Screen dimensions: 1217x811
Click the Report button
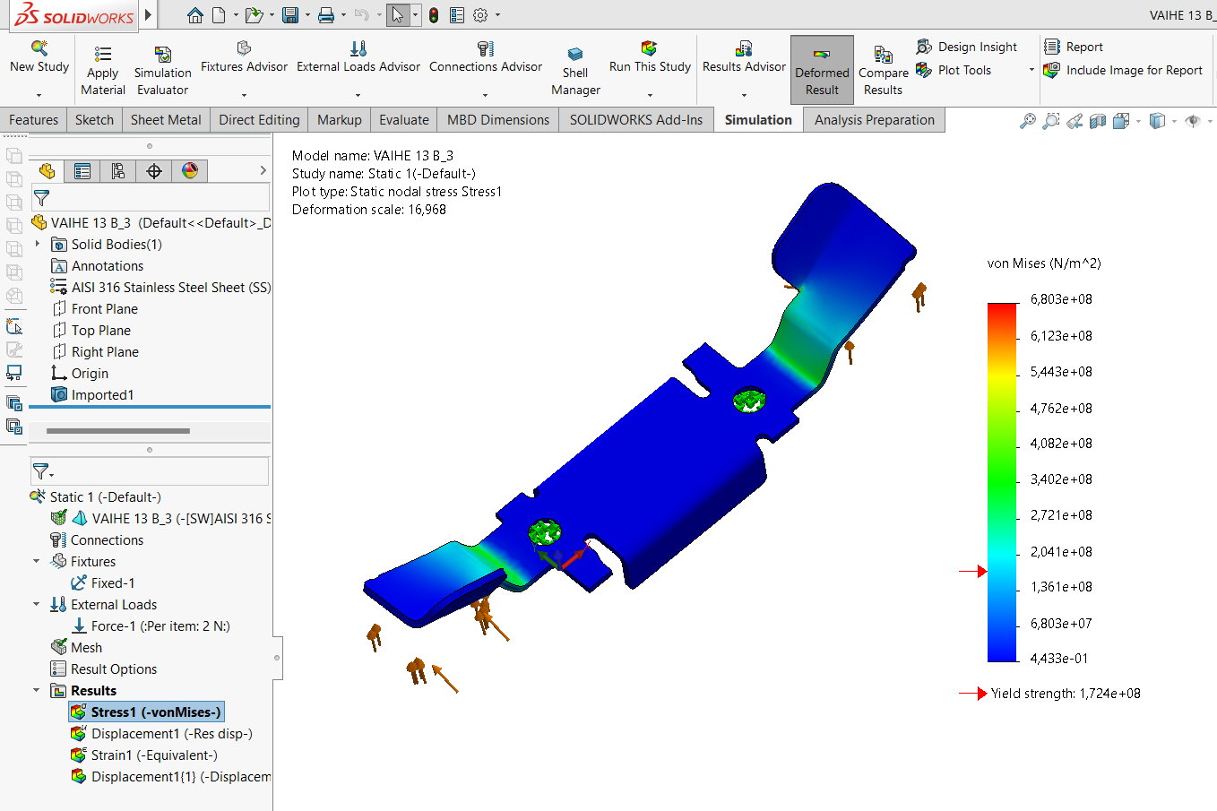tap(1083, 47)
